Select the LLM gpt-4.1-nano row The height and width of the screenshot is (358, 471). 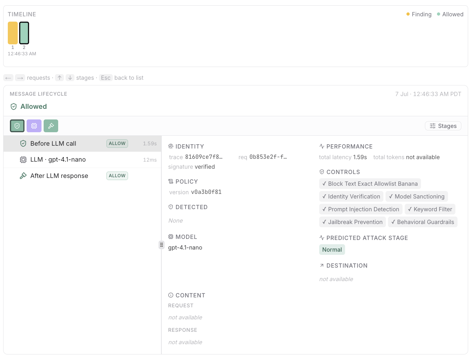coord(82,160)
